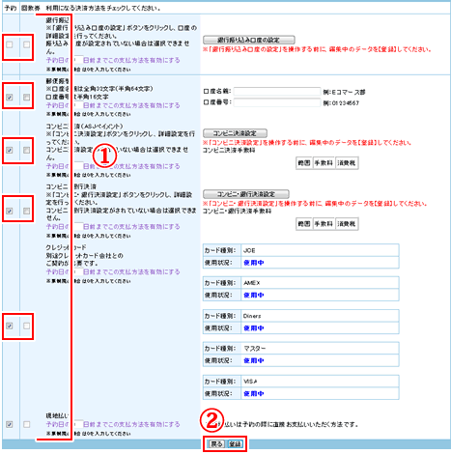Click 範囲 header under コンビニ決済手数料
The image size is (451, 454).
click(304, 163)
